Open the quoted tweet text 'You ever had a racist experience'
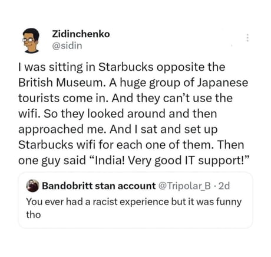Viewport: 271px width, 257px height. click(x=97, y=202)
